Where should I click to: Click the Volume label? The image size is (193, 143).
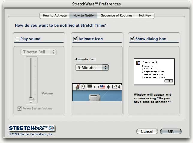[x=47, y=93]
